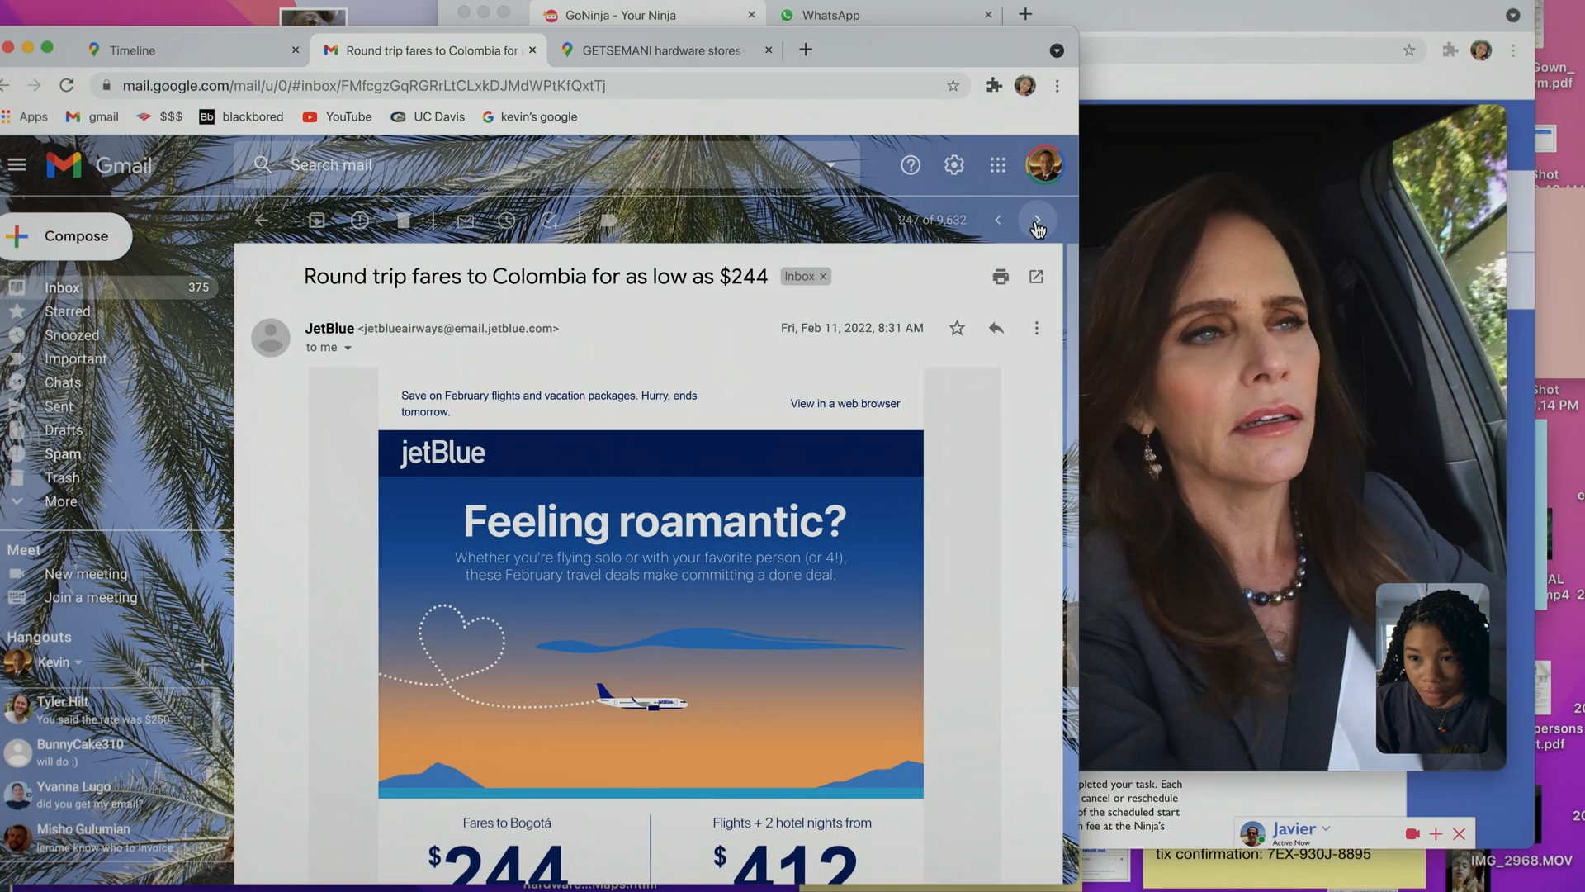The height and width of the screenshot is (892, 1585).
Task: Join a meeting link
Action: [x=91, y=598]
